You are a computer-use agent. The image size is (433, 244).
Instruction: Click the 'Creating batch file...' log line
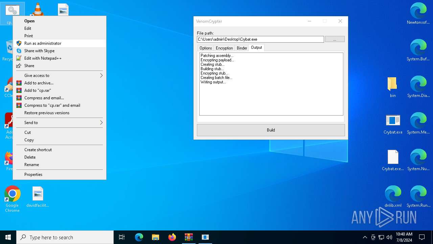(216, 78)
